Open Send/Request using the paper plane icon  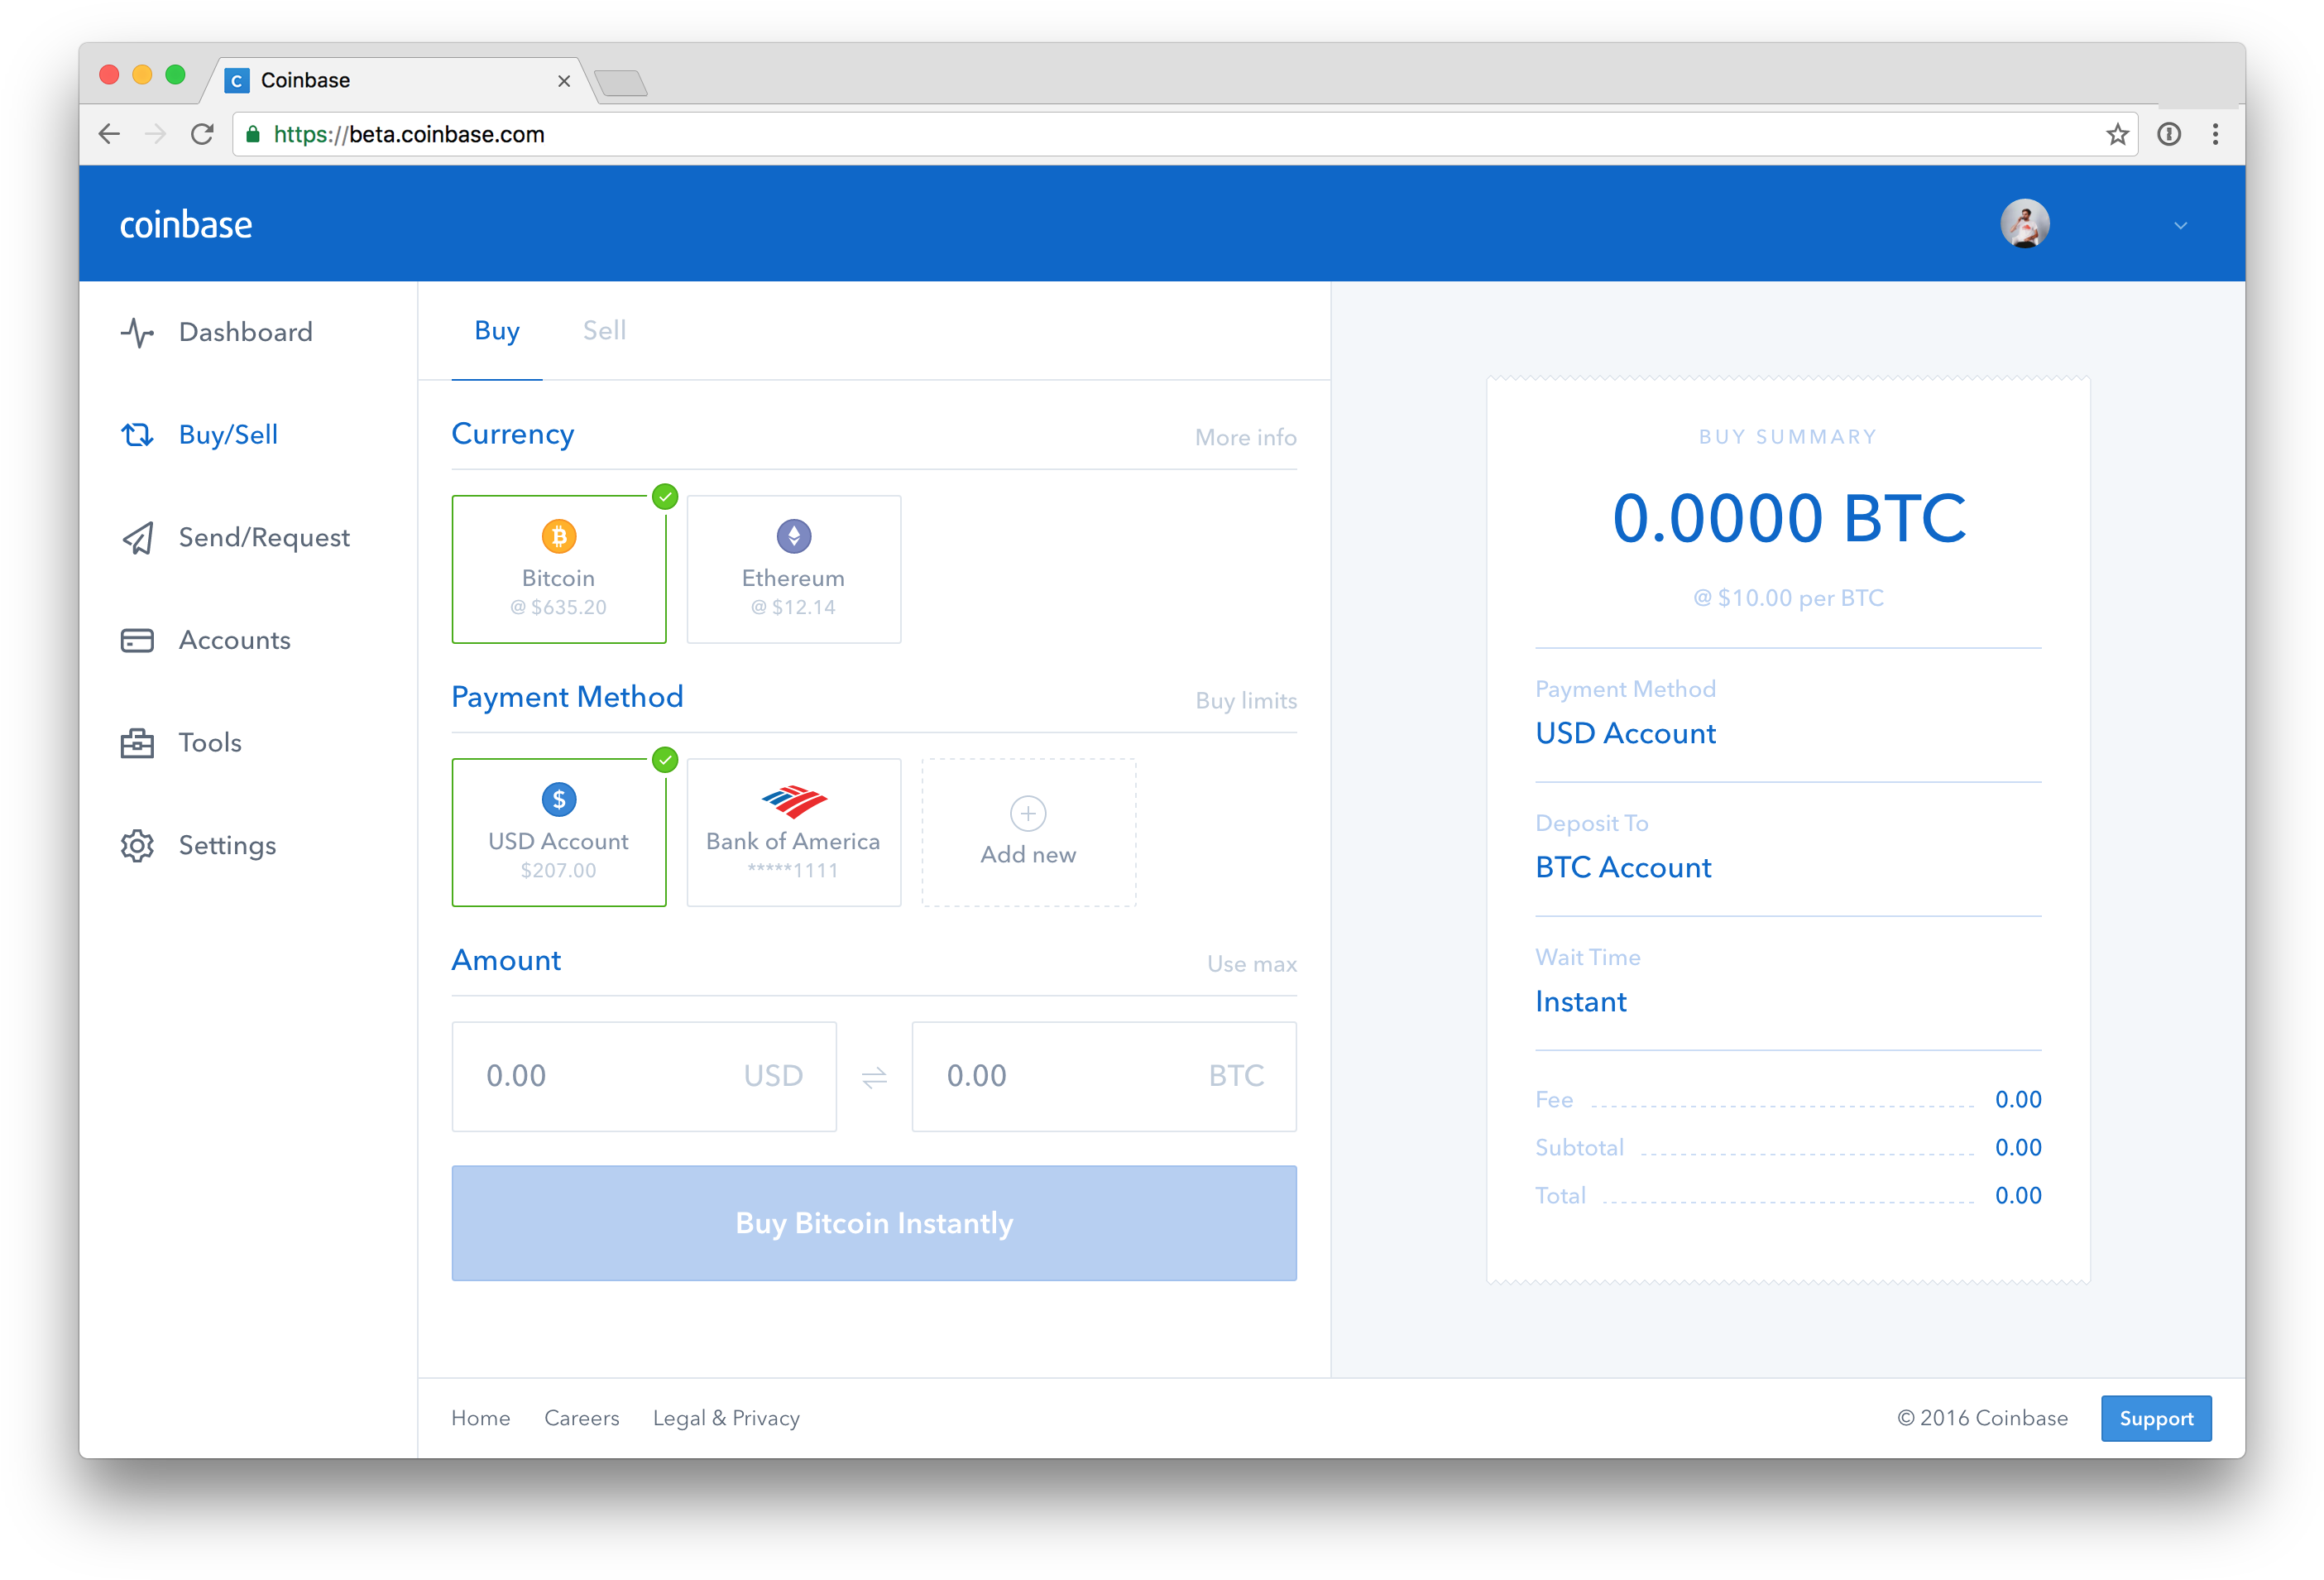click(137, 538)
